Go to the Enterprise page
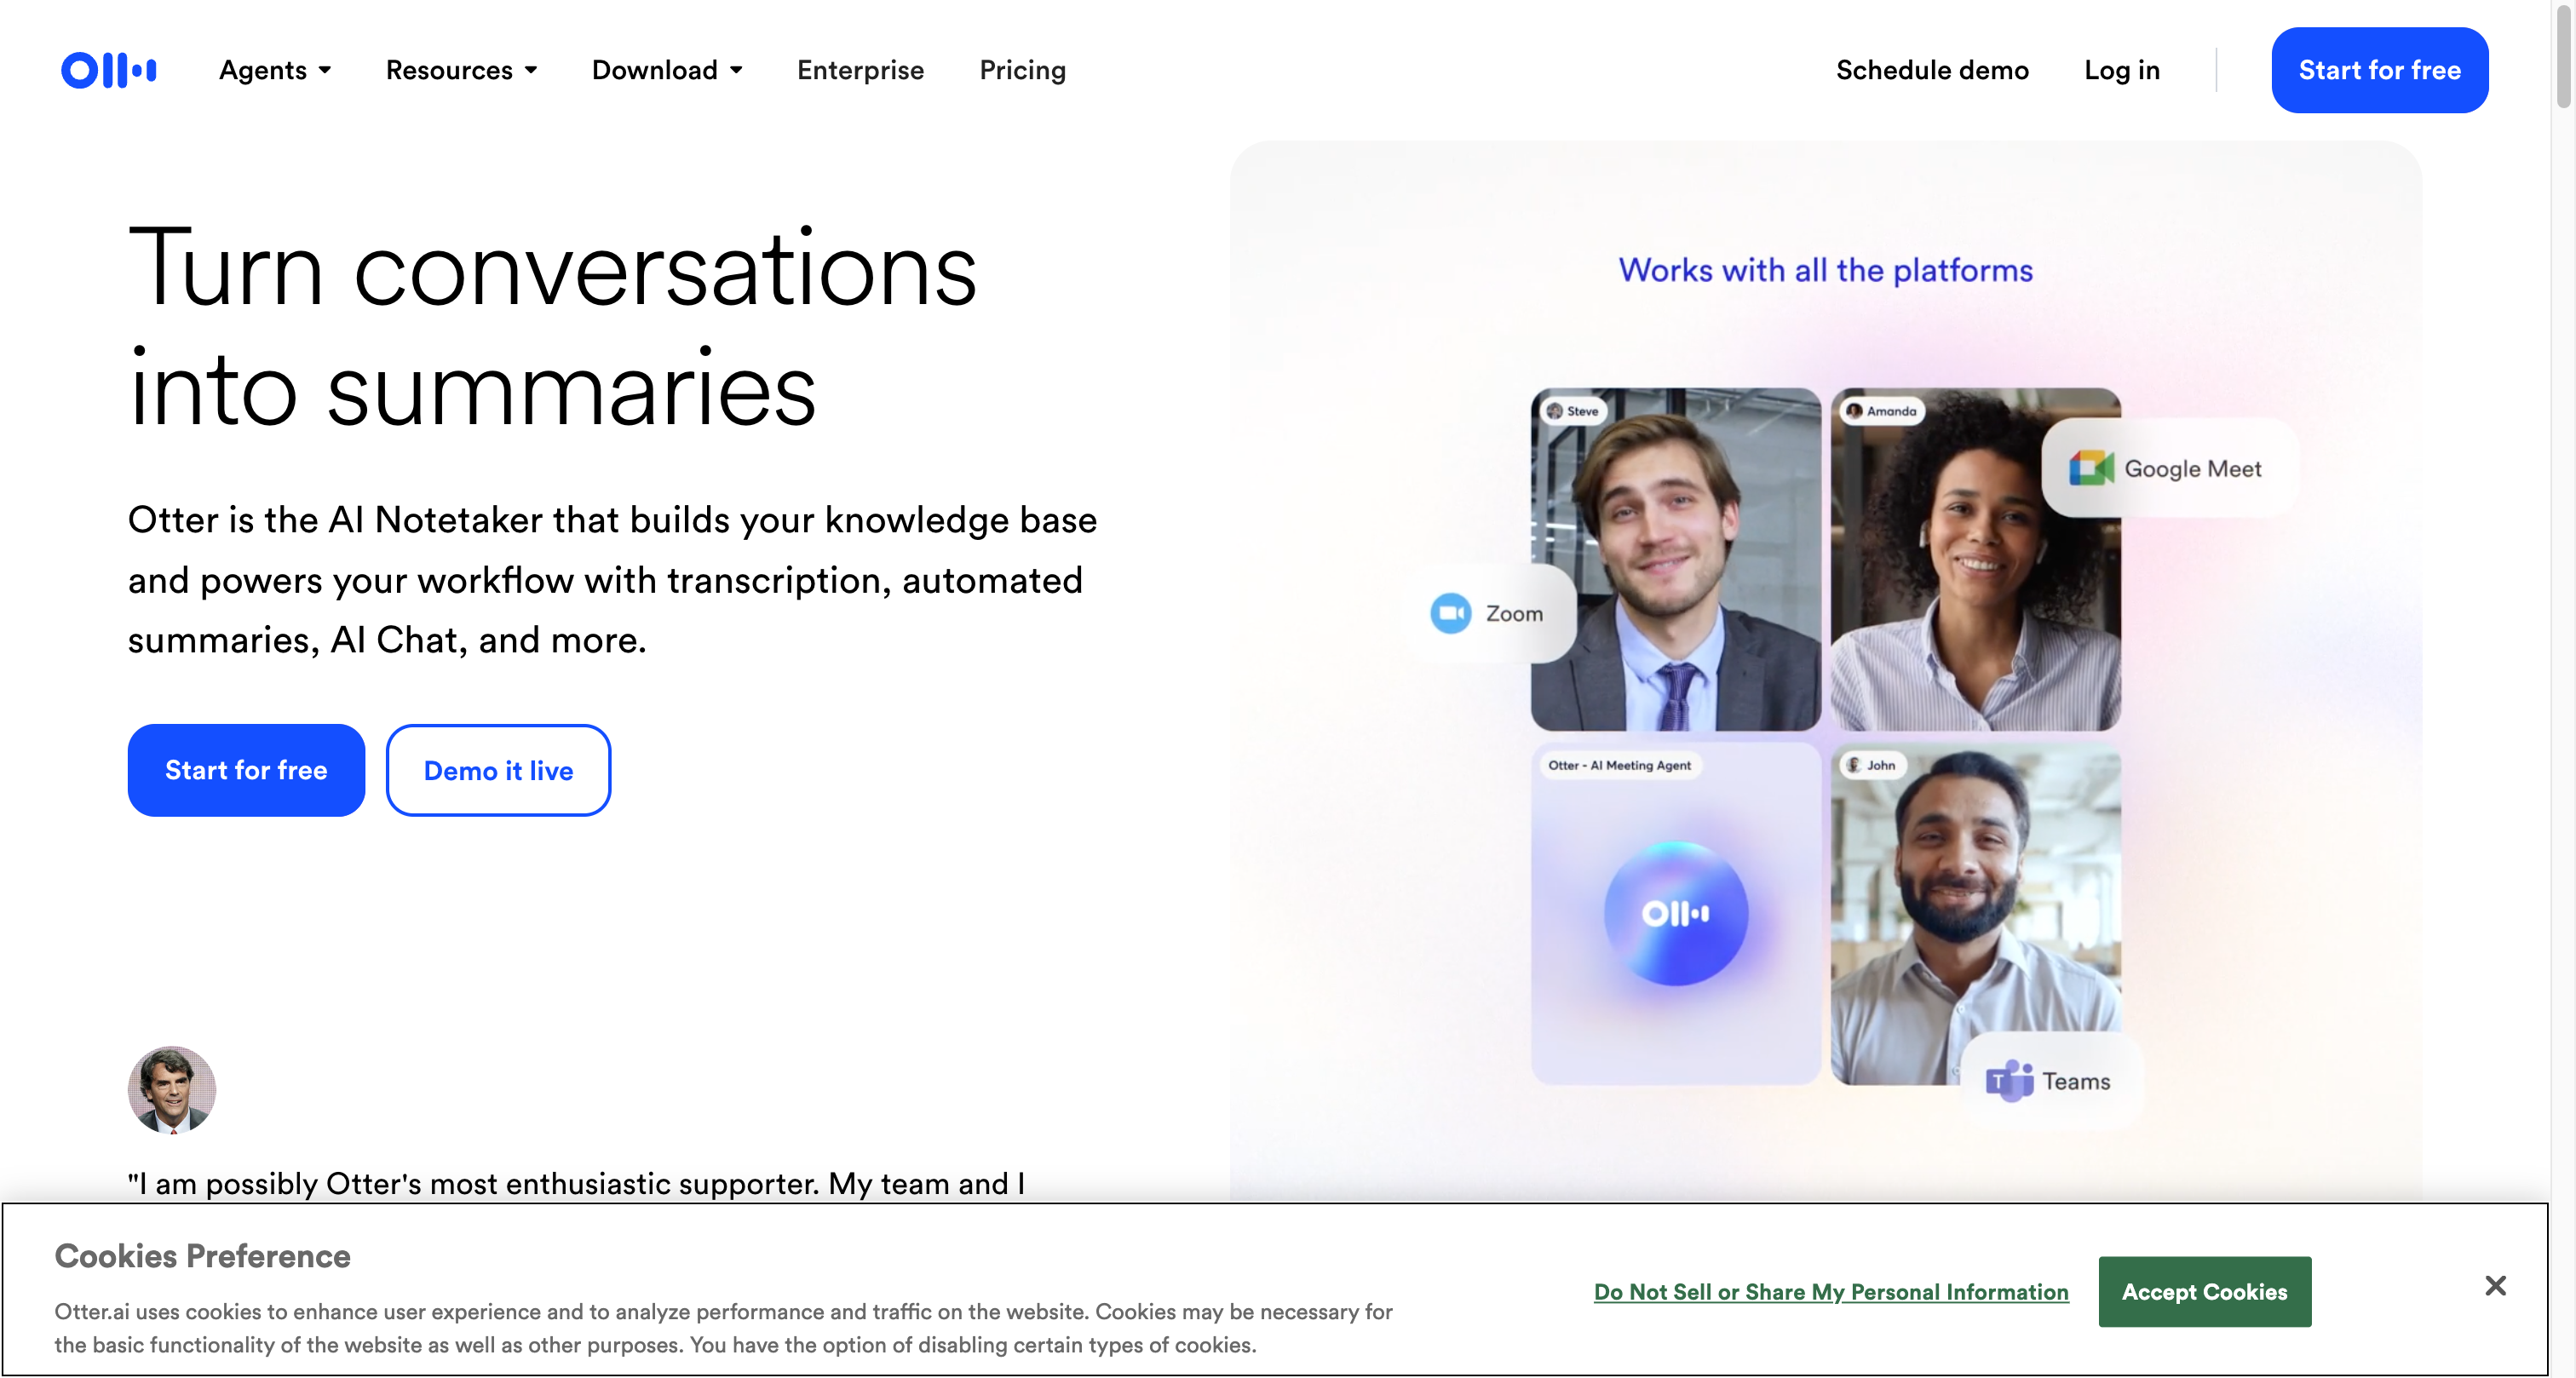 pyautogui.click(x=860, y=70)
